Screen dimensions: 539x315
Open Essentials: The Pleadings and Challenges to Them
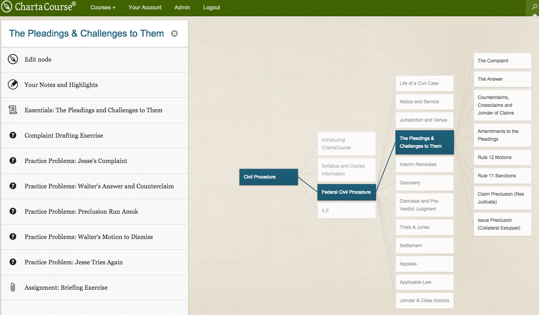pyautogui.click(x=94, y=110)
